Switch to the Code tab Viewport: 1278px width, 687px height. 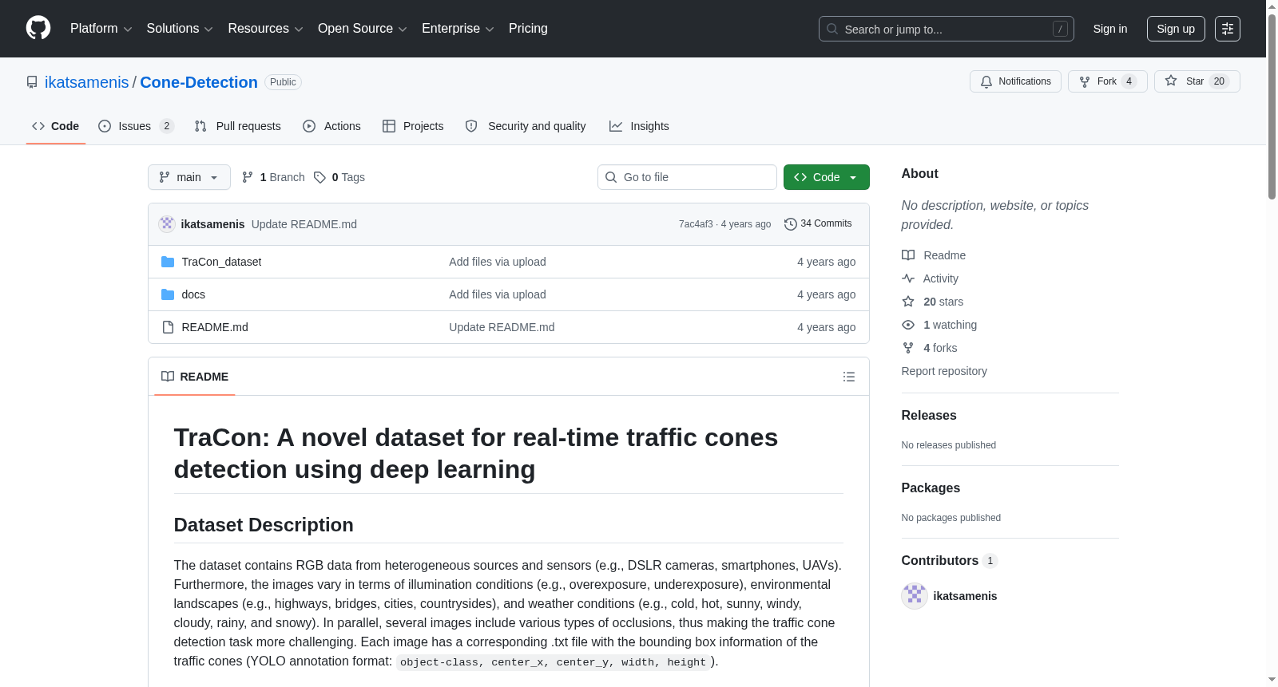pyautogui.click(x=56, y=126)
